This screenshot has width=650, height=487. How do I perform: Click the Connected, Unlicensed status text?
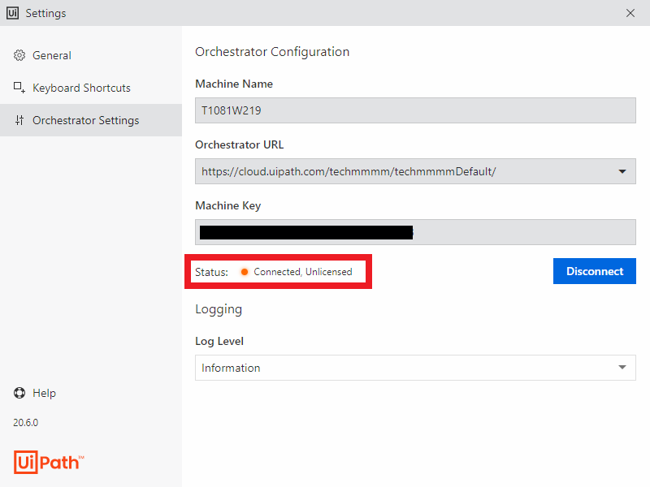pos(303,272)
